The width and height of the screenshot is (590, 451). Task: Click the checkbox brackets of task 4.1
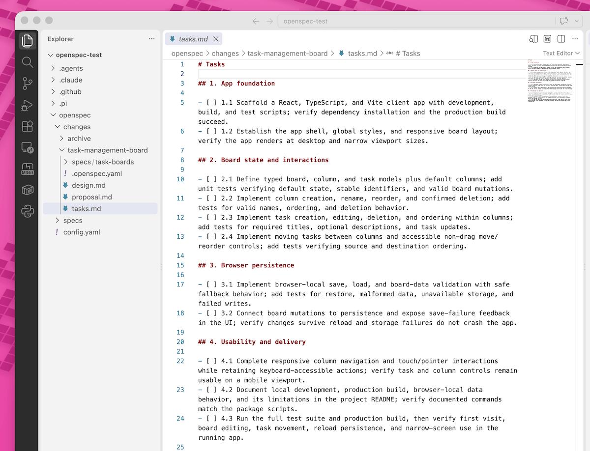pos(211,361)
